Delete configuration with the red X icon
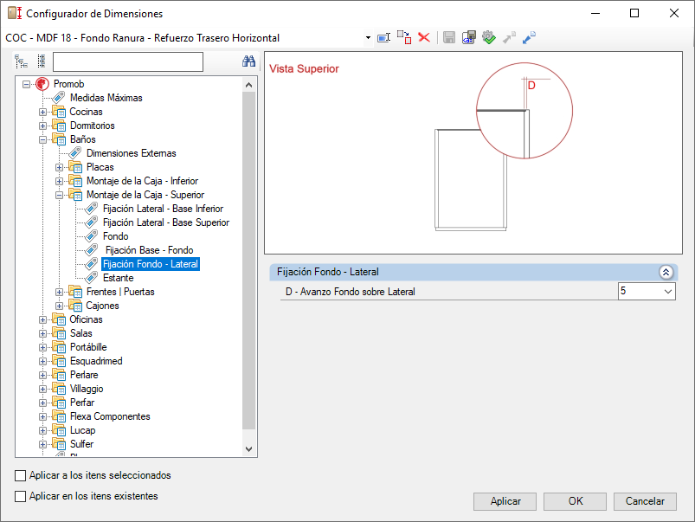 tap(424, 38)
